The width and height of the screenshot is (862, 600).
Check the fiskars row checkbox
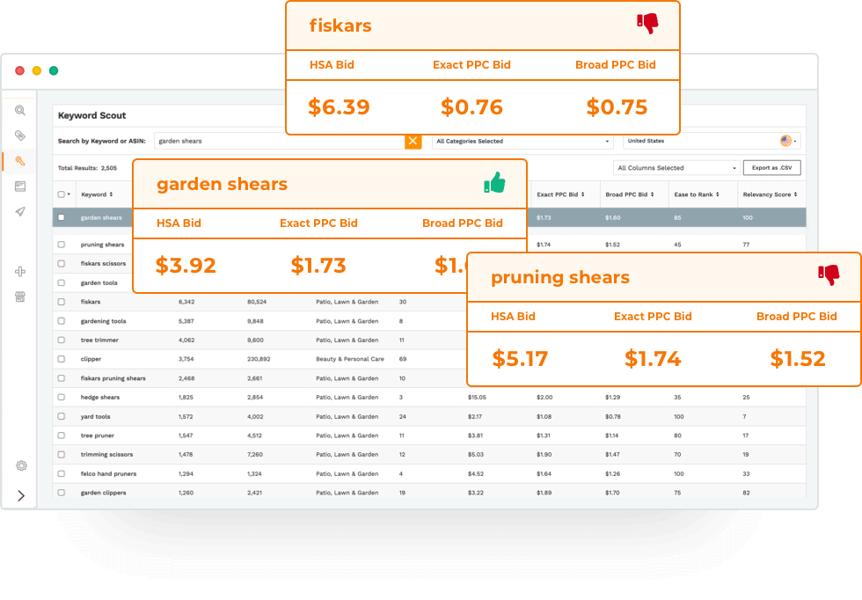coord(61,302)
